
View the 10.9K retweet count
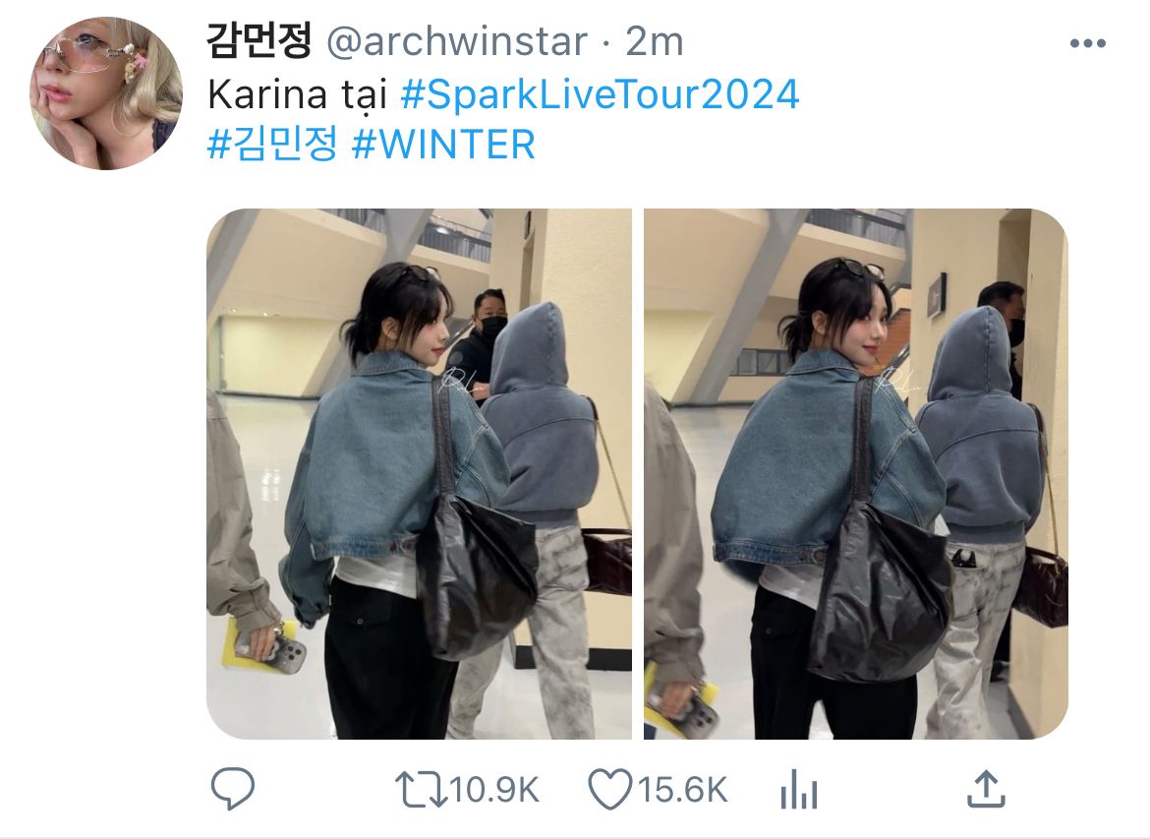[x=493, y=790]
